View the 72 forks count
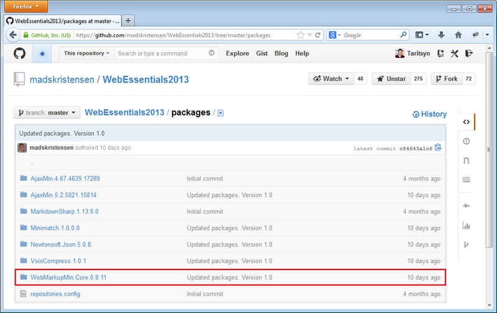The image size is (497, 313). (469, 79)
